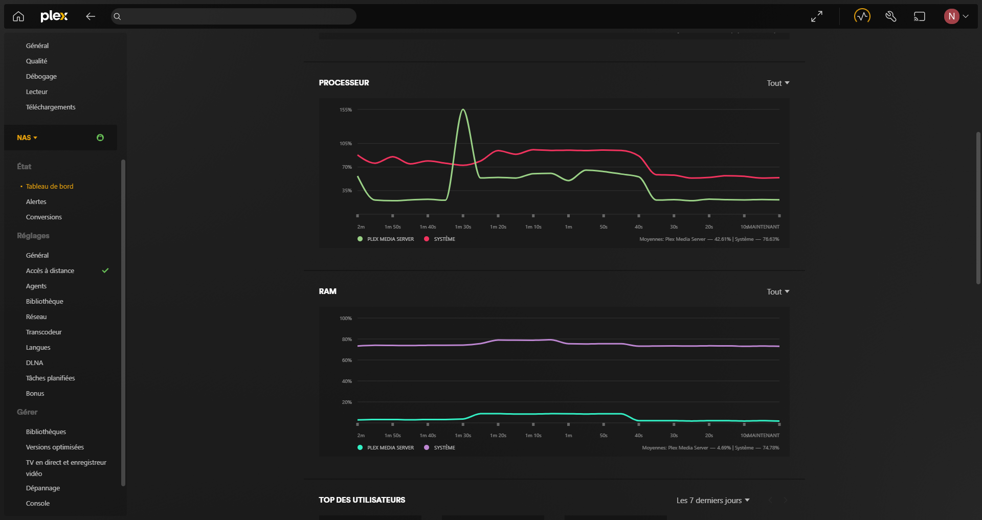Toggle Plex Media Server series in Processeur legend

[386, 239]
